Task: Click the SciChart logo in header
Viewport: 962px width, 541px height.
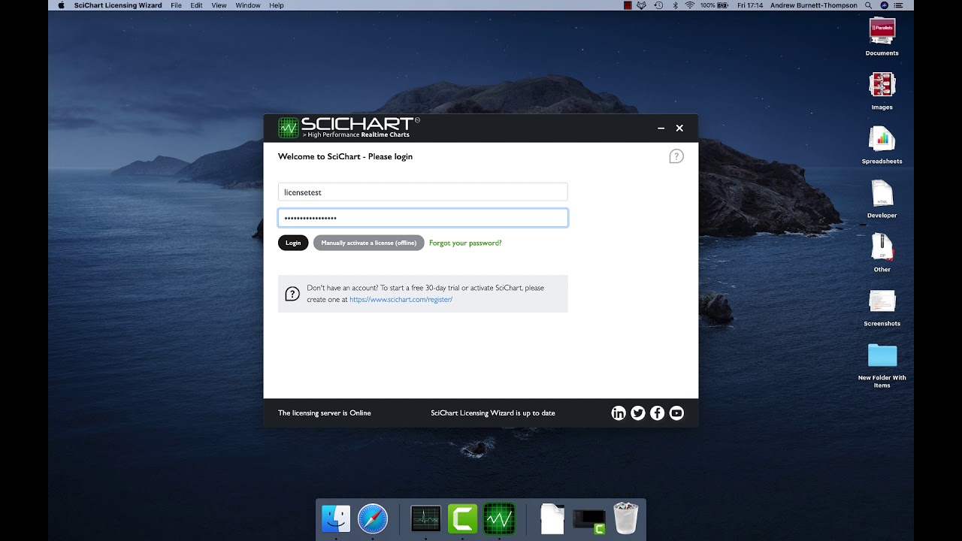Action: coord(348,128)
